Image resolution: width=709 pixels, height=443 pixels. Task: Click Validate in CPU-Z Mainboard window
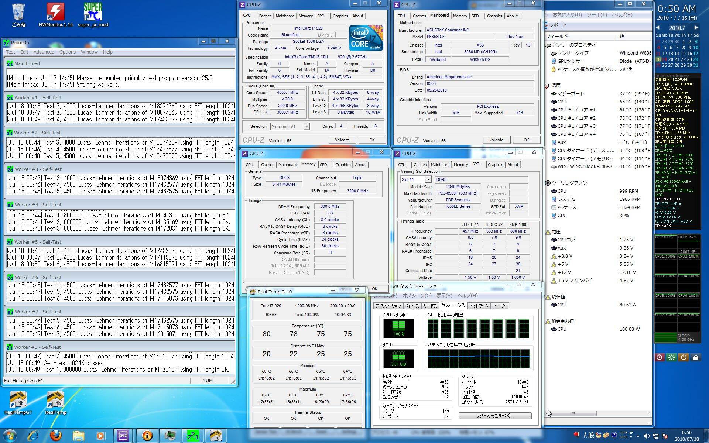496,140
